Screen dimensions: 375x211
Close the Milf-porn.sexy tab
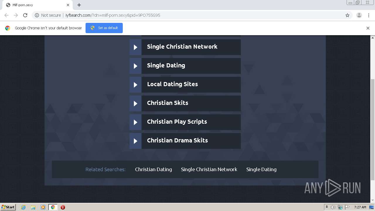(x=68, y=5)
